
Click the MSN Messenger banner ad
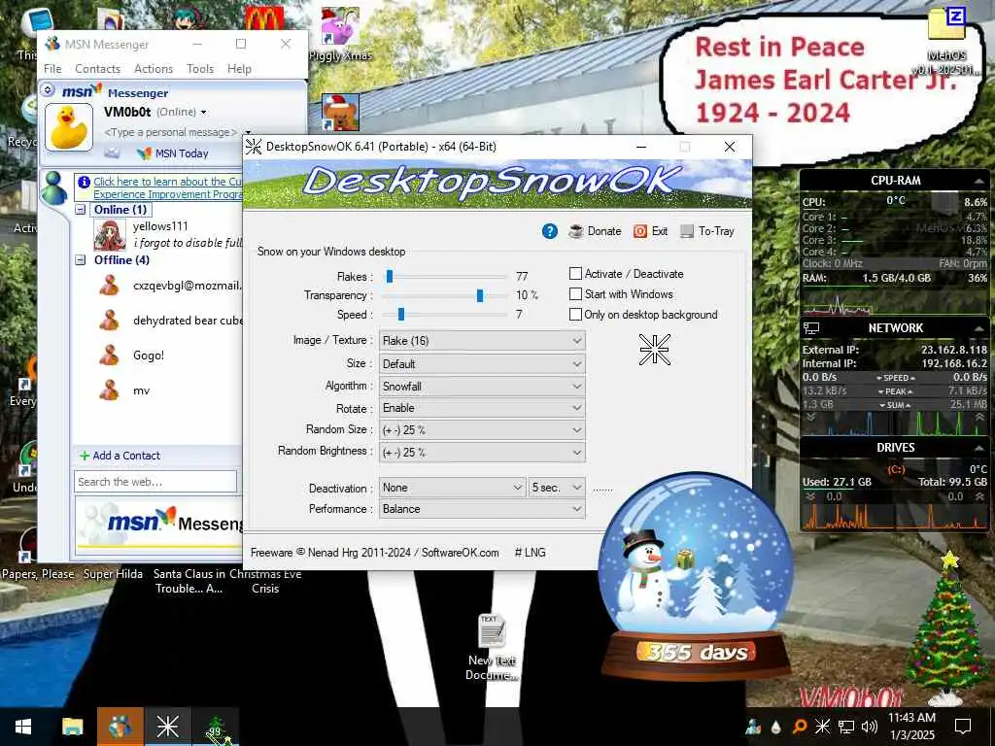(160, 524)
